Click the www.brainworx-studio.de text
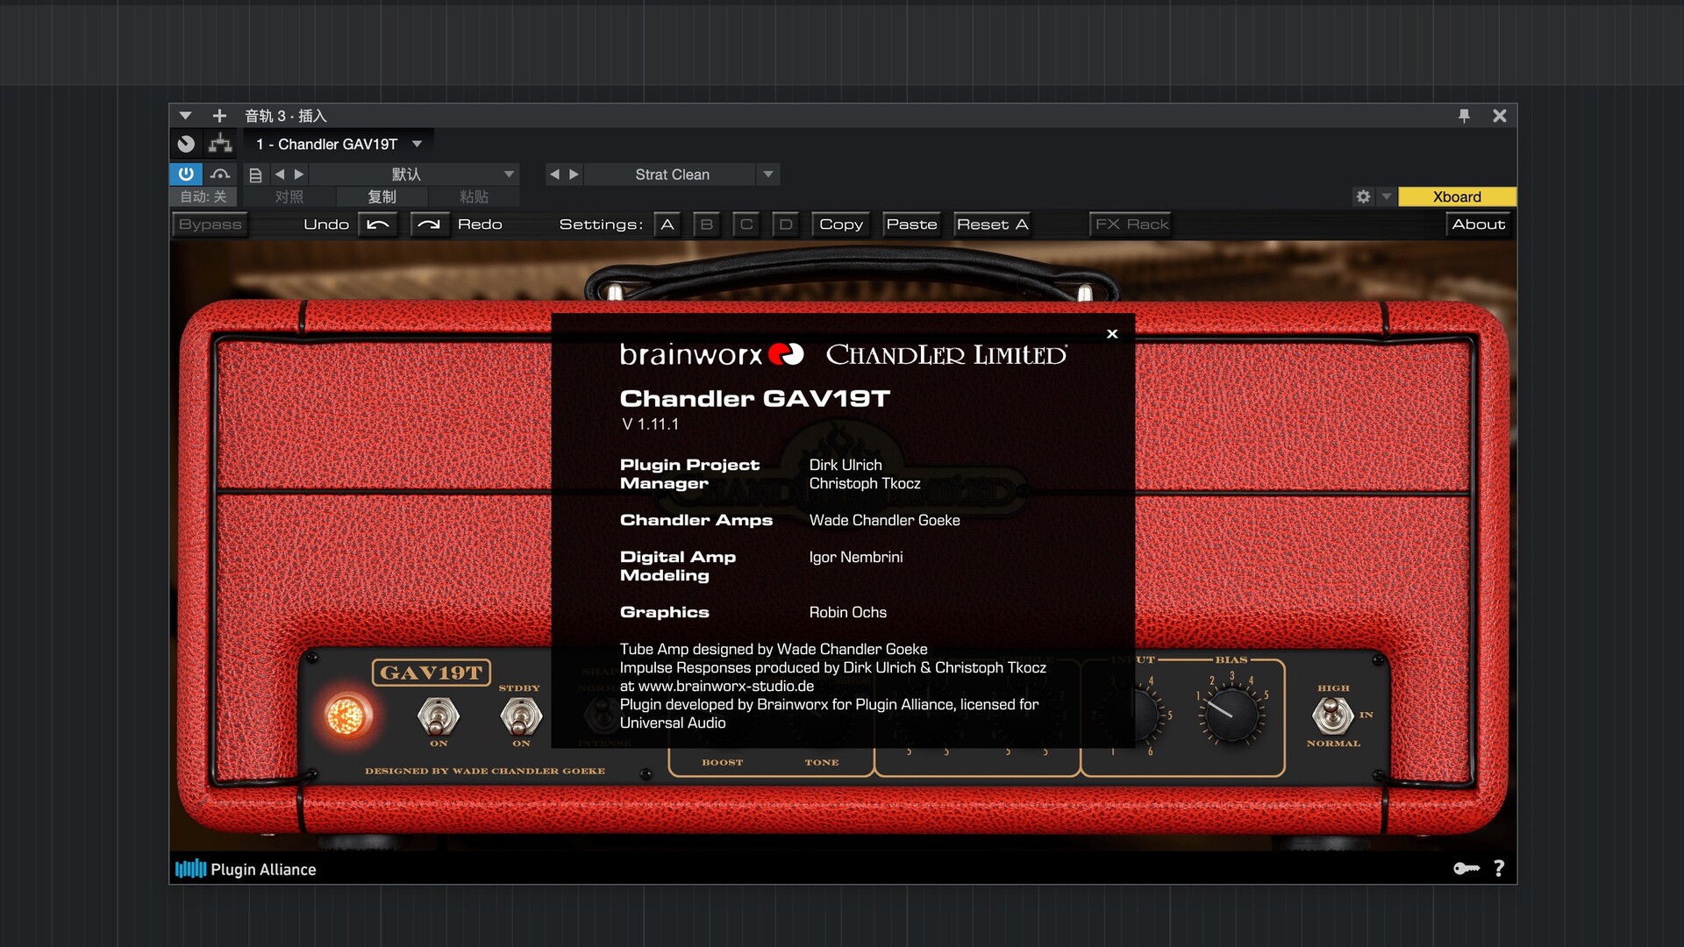The height and width of the screenshot is (947, 1684). [x=726, y=687]
